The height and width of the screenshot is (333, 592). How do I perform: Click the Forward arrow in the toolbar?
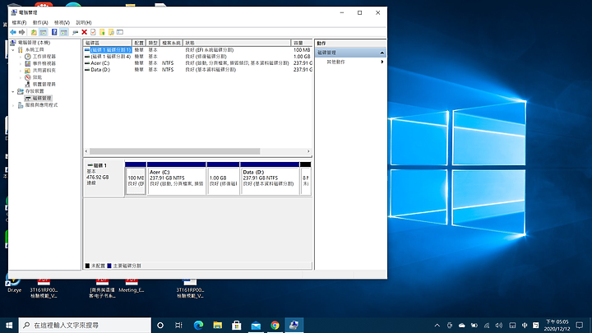[x=22, y=32]
